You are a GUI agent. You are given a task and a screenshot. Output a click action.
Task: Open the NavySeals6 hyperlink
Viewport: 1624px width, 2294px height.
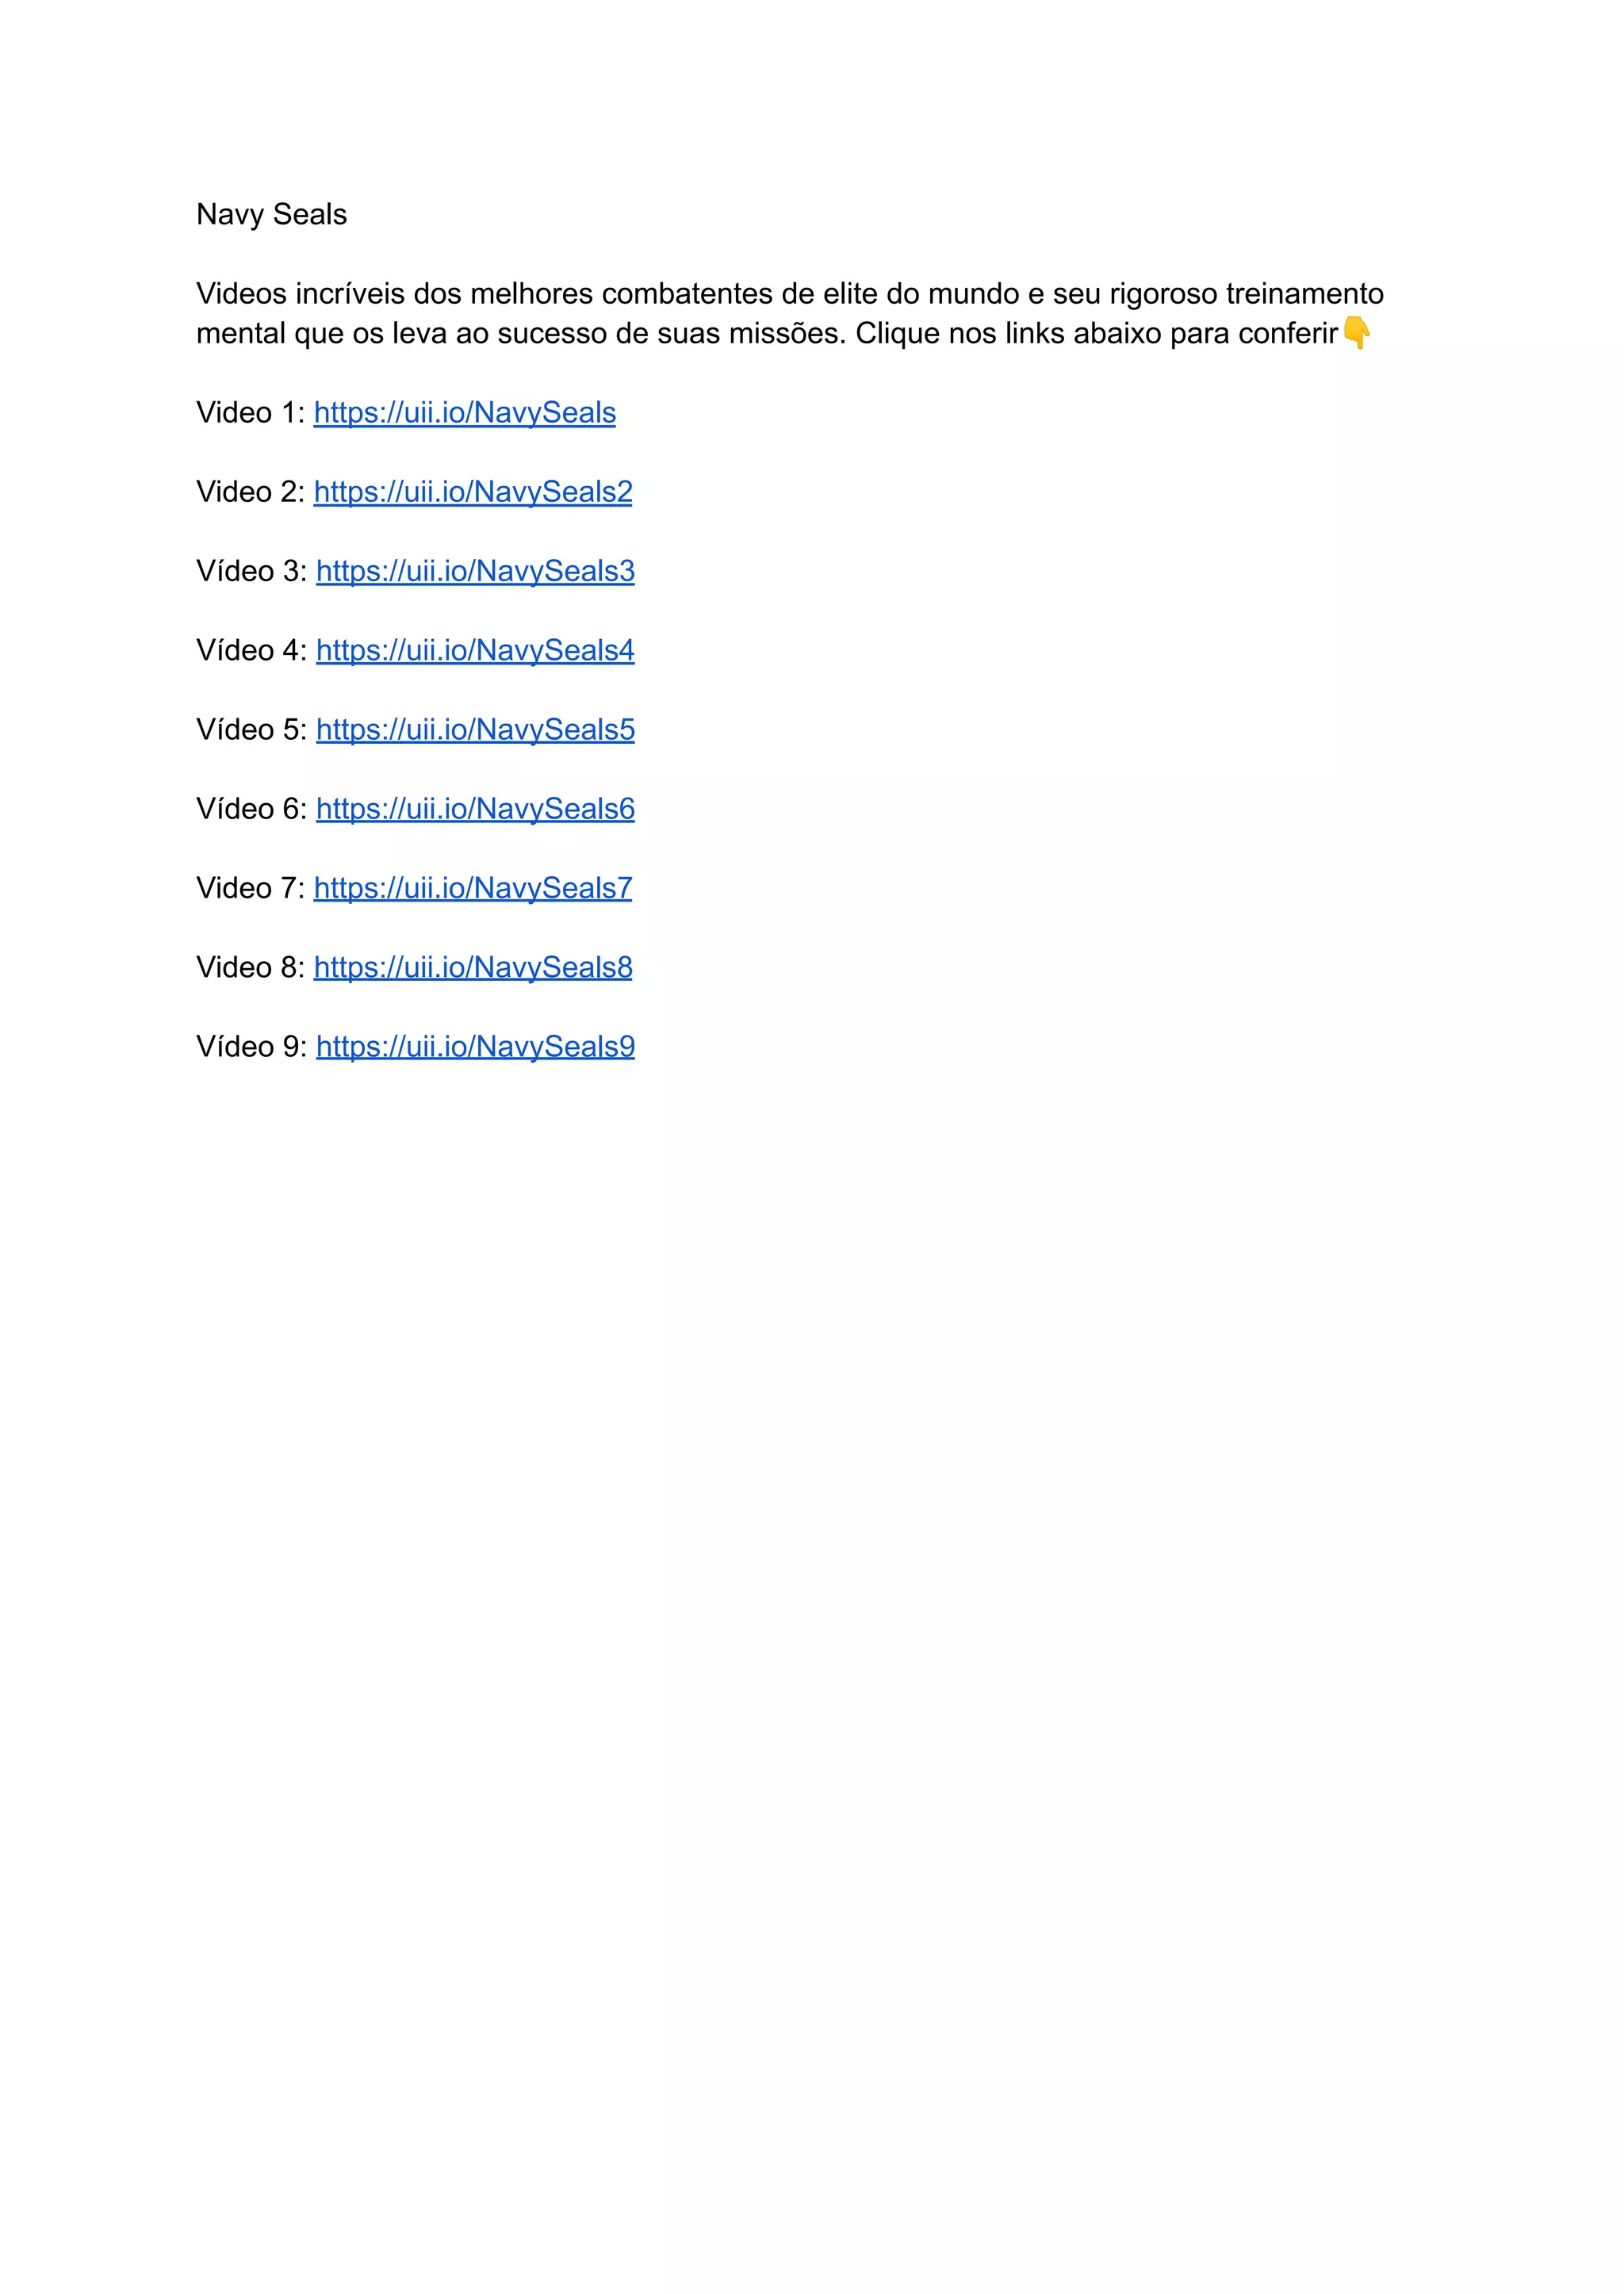475,809
